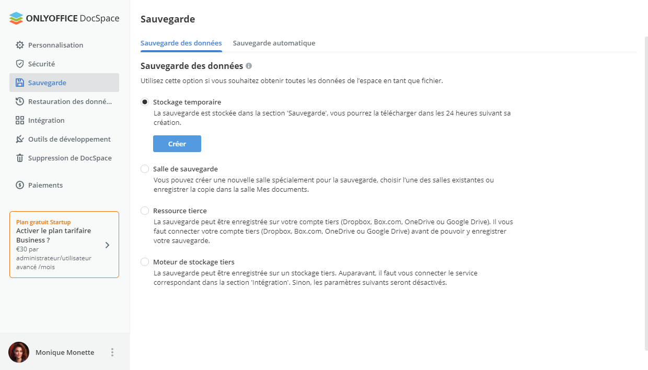This screenshot has height=370, width=648.
Task: Click the Paiements coin icon
Action: click(x=20, y=185)
